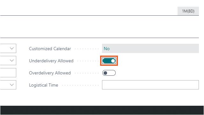This screenshot has height=115, width=204.
Task: Focus the Logistical Time input field
Action: pos(150,85)
